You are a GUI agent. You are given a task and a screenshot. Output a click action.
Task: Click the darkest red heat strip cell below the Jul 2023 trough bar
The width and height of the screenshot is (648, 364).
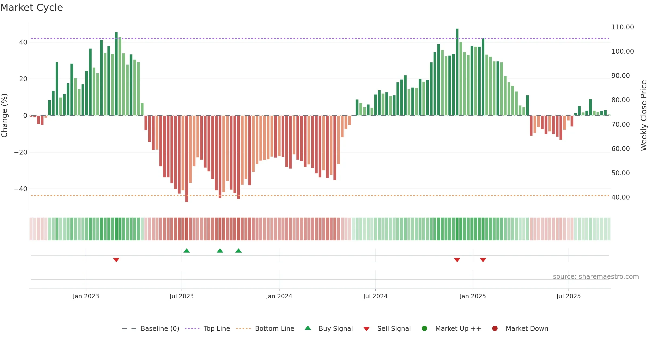(187, 229)
